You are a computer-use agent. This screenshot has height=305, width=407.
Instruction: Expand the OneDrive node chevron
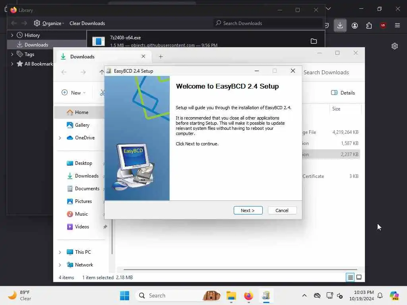(60, 138)
